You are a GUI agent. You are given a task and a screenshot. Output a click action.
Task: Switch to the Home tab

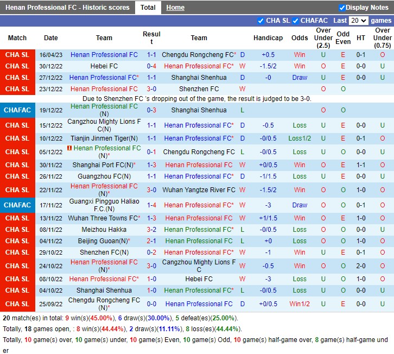coord(175,8)
